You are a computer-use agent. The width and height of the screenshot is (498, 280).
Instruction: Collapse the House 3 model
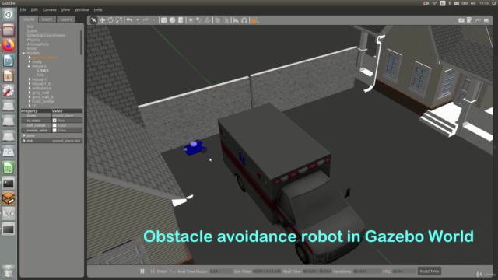(29, 66)
